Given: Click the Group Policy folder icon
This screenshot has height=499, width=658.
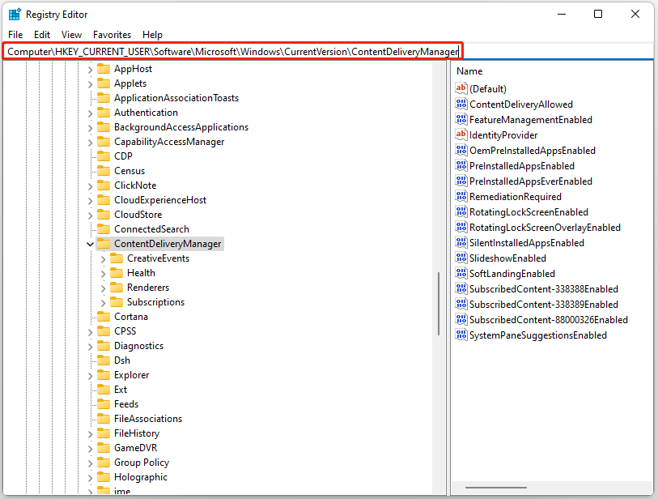Looking at the screenshot, I should click(104, 462).
